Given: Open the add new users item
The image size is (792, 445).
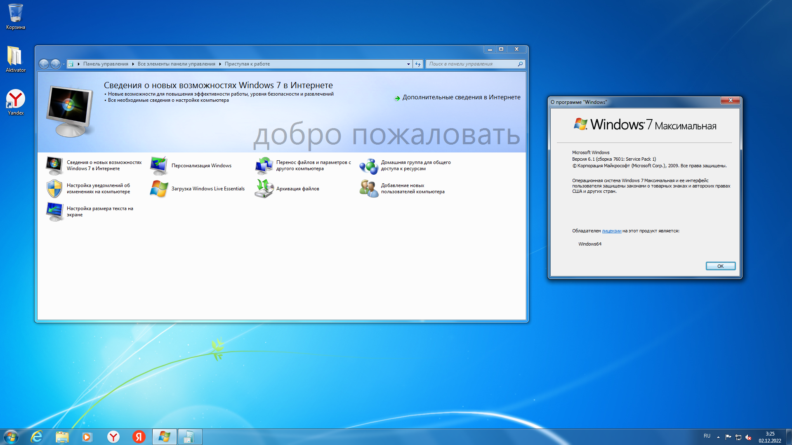Looking at the screenshot, I should pyautogui.click(x=412, y=189).
